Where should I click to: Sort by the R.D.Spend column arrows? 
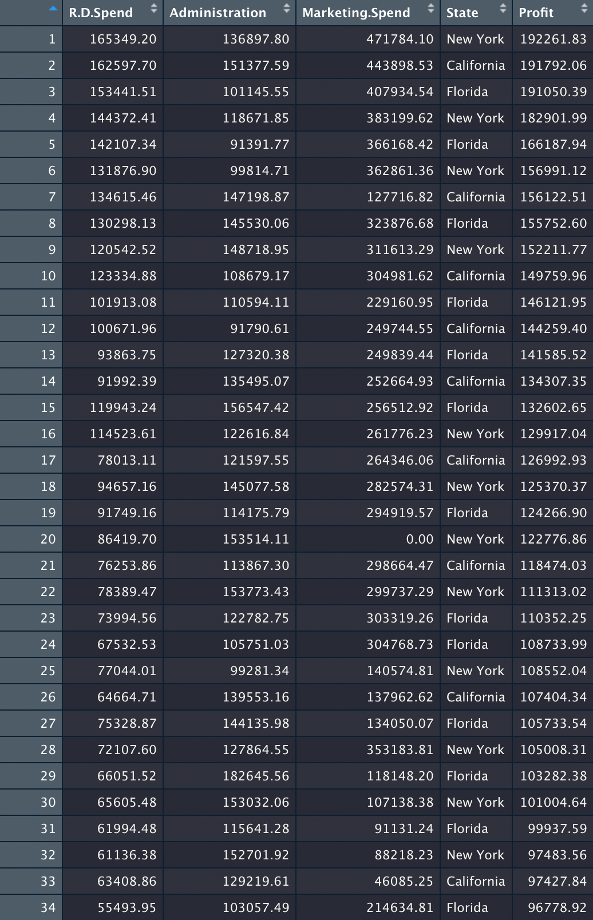tap(153, 9)
